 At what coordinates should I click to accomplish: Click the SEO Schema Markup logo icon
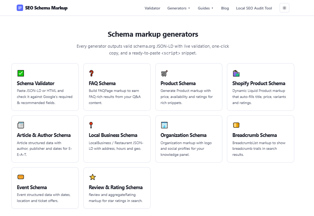coord(20,8)
